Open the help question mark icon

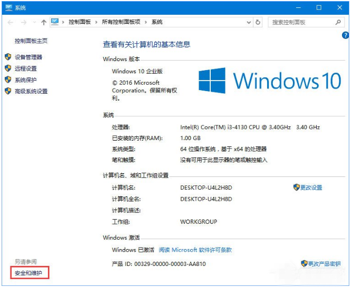click(x=346, y=35)
